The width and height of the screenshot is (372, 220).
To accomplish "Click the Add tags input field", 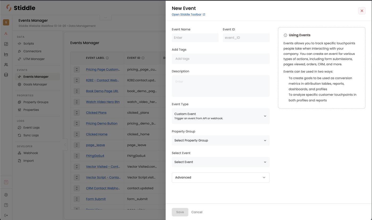I will [221, 59].
